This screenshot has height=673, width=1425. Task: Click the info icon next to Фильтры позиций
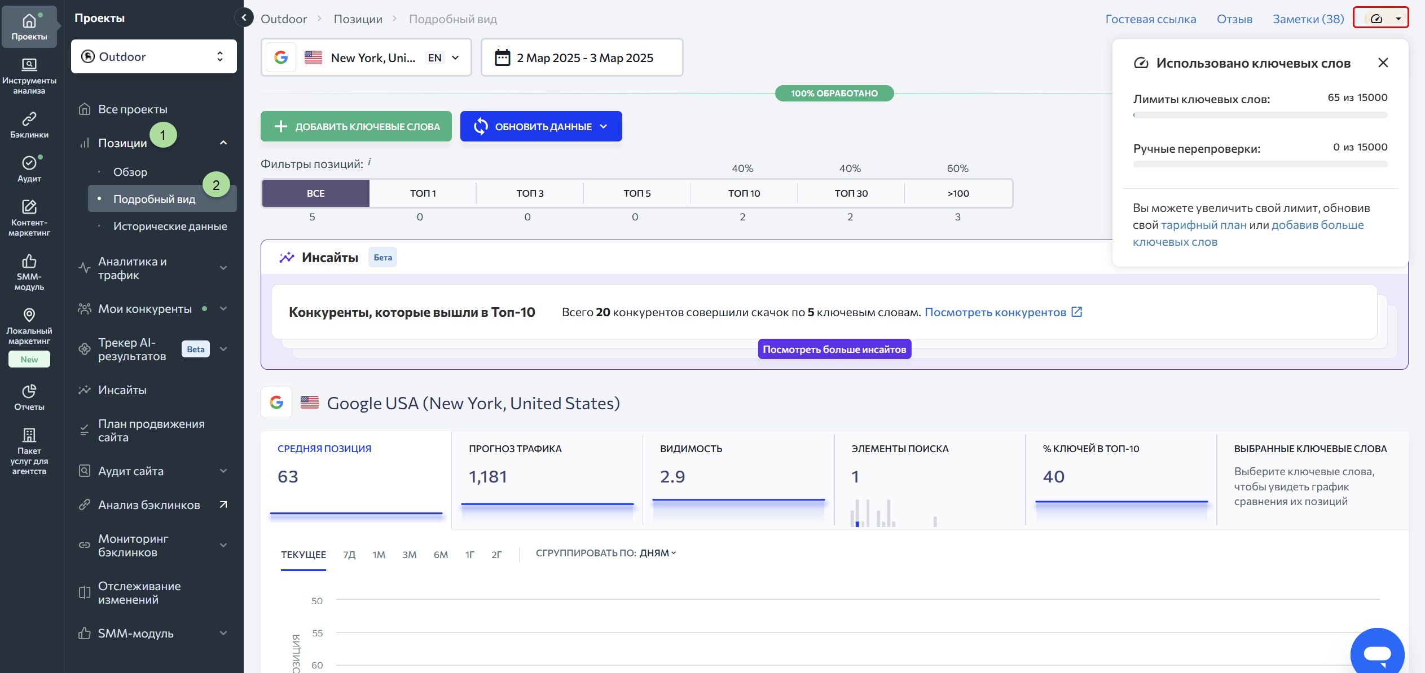[x=370, y=162]
